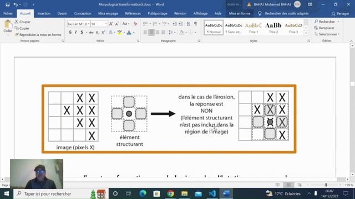The width and height of the screenshot is (355, 199).
Task: Click the Copier command
Action: 22,28
